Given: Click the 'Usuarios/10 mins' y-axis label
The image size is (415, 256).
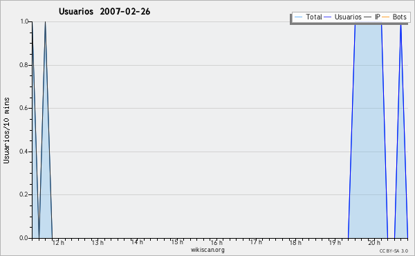Looking at the screenshot, I should pyautogui.click(x=6, y=130).
